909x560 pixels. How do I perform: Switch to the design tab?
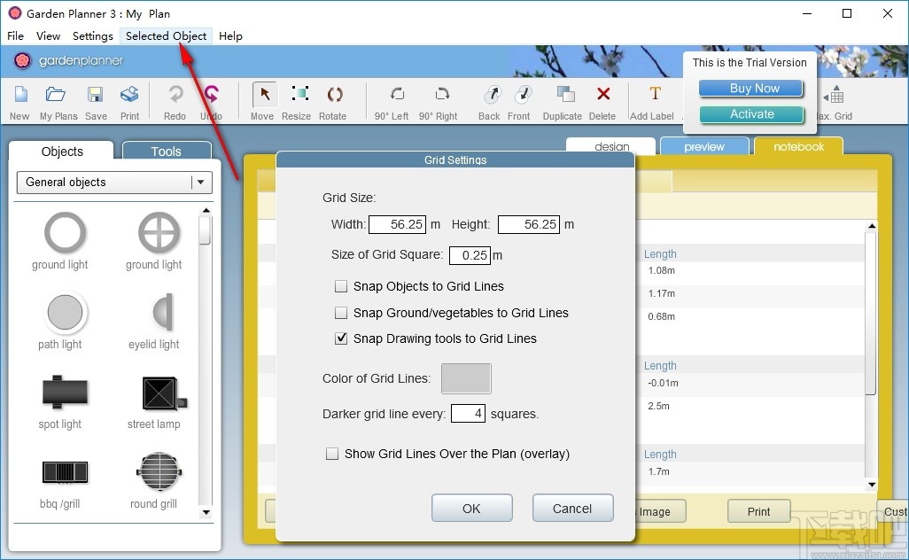coord(611,147)
